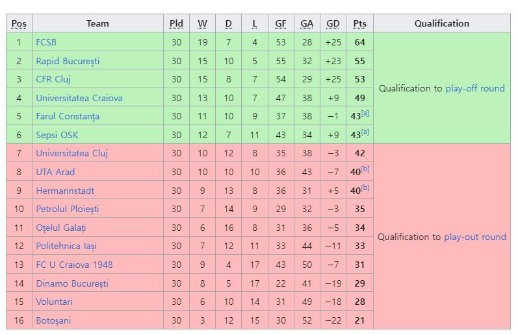
Task: Click footnote [b] beside UTA Arad points
Action: (x=365, y=169)
